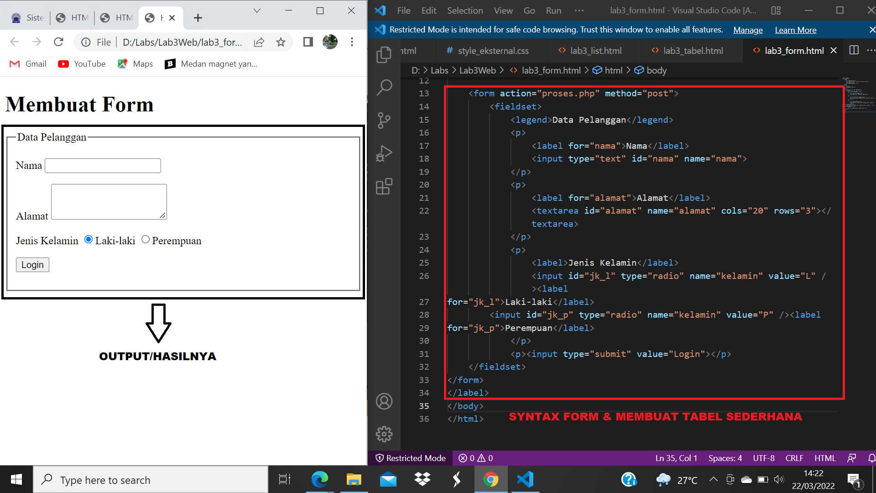Switch to the lab3_tabel.html tab
Image resolution: width=876 pixels, height=493 pixels.
pyautogui.click(x=693, y=50)
